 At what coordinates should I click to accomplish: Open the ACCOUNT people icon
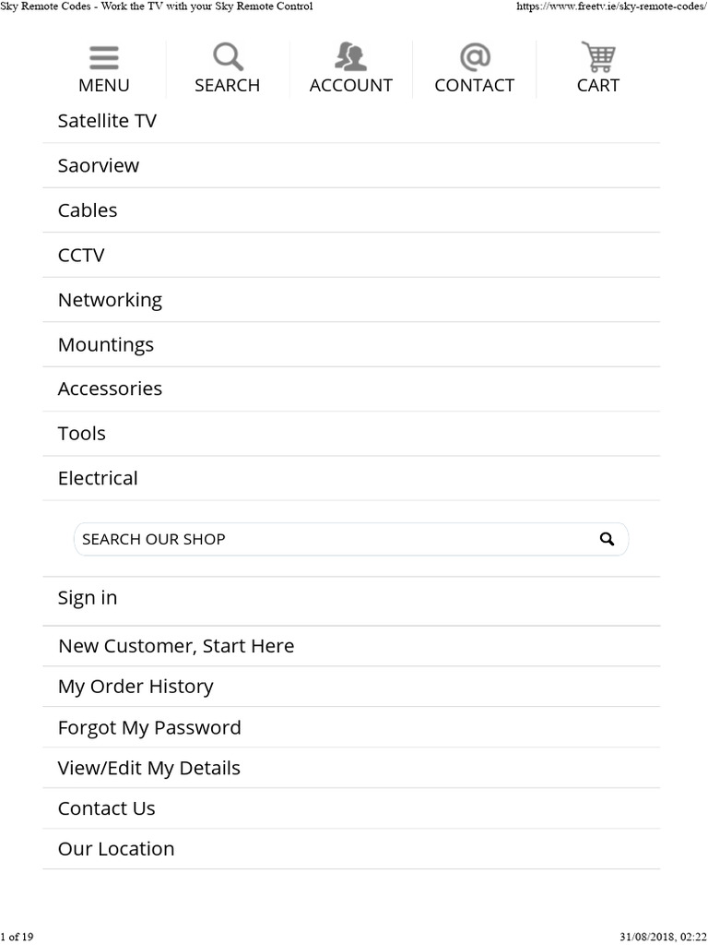(350, 58)
